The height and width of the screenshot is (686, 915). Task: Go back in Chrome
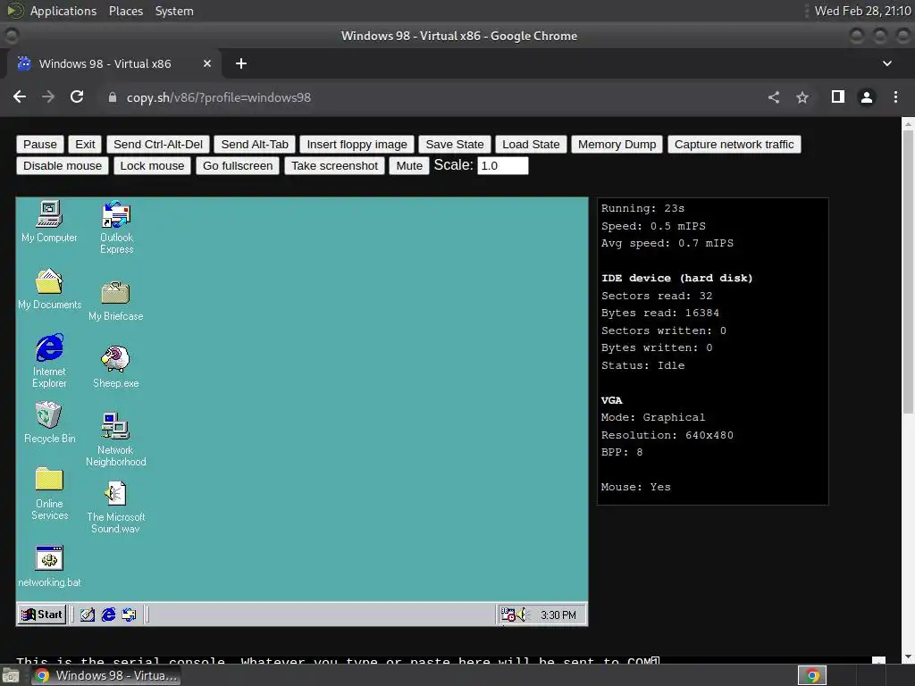tap(20, 96)
